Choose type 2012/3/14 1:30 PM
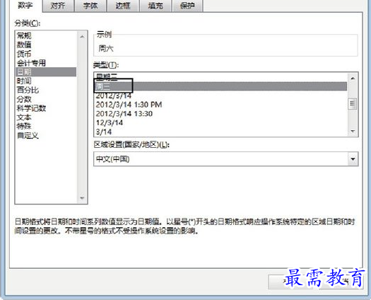Screen dimensions: 371x300 click(x=220, y=105)
